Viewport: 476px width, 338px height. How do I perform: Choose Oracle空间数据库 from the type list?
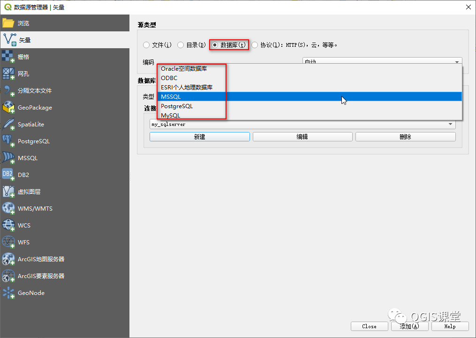point(310,69)
